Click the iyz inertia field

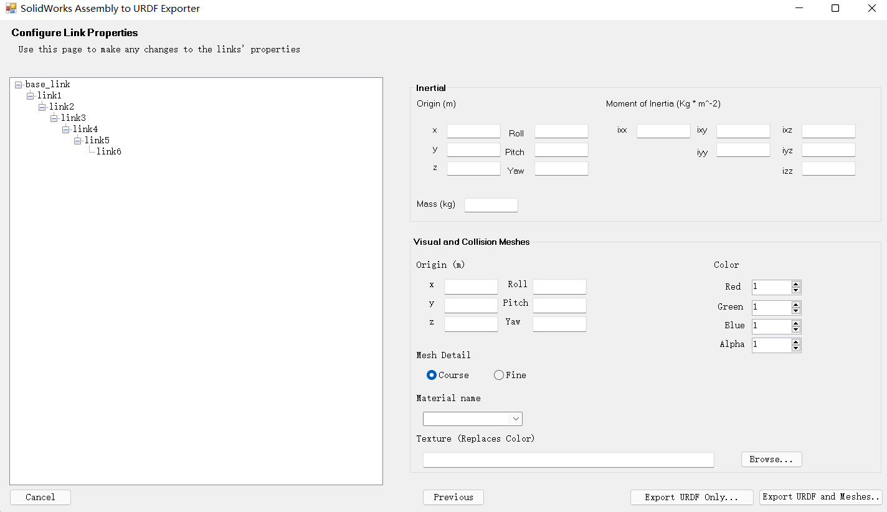pos(828,149)
